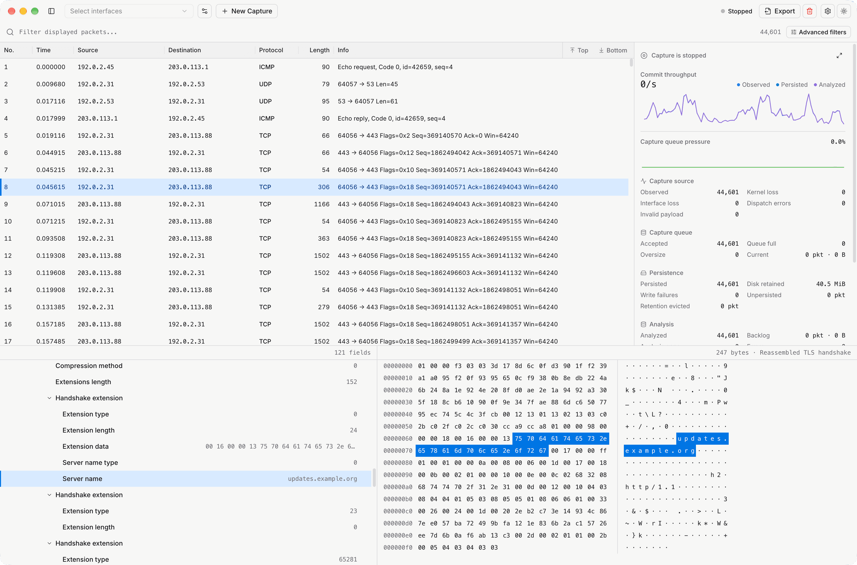This screenshot has width=857, height=565.
Task: Collapse the first Handshake extension above Extension type 0
Action: pos(49,398)
